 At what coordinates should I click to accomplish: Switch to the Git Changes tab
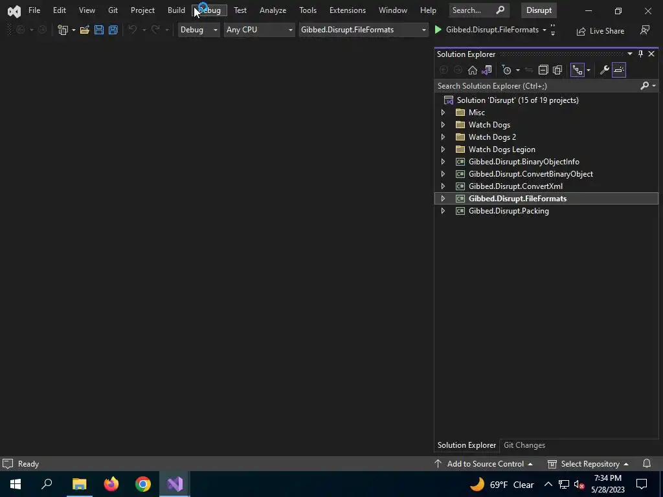pyautogui.click(x=524, y=445)
